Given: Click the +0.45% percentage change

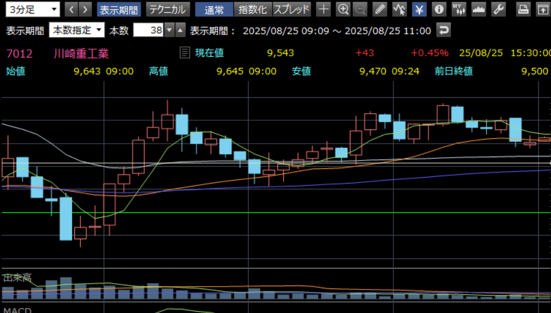Looking at the screenshot, I should click(x=430, y=53).
